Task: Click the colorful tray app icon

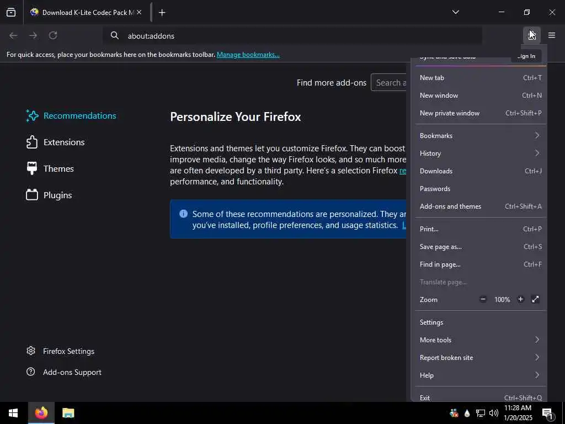Action: coord(454,413)
